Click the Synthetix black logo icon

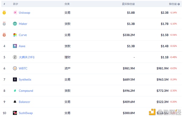point(15,79)
